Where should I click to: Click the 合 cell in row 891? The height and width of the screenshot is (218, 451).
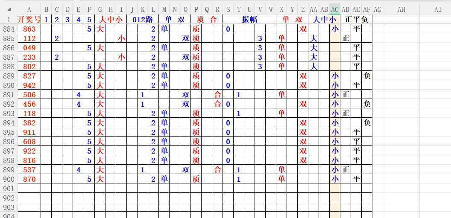[x=217, y=95]
